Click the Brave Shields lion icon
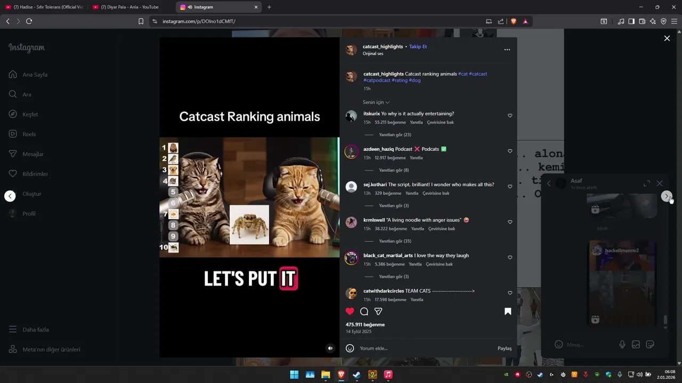 (514, 21)
